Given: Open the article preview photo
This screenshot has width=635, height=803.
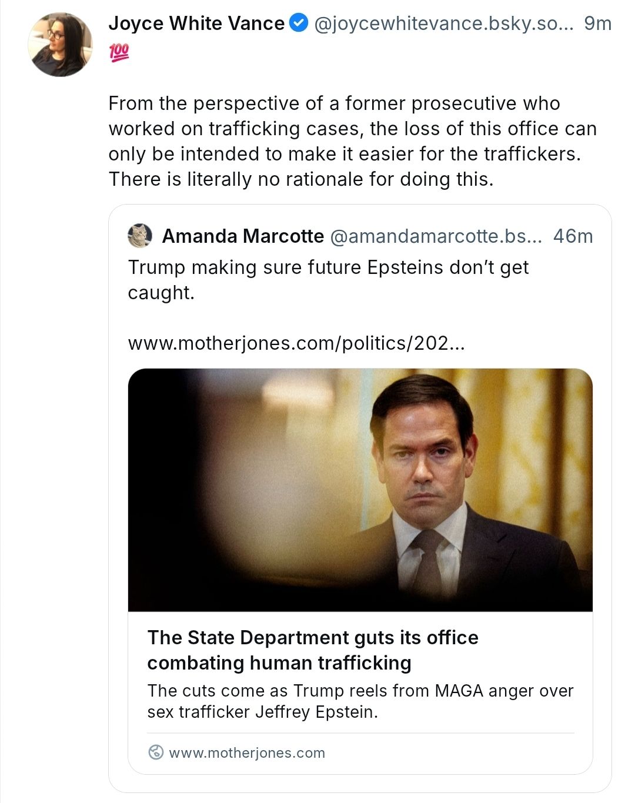Looking at the screenshot, I should pyautogui.click(x=360, y=490).
